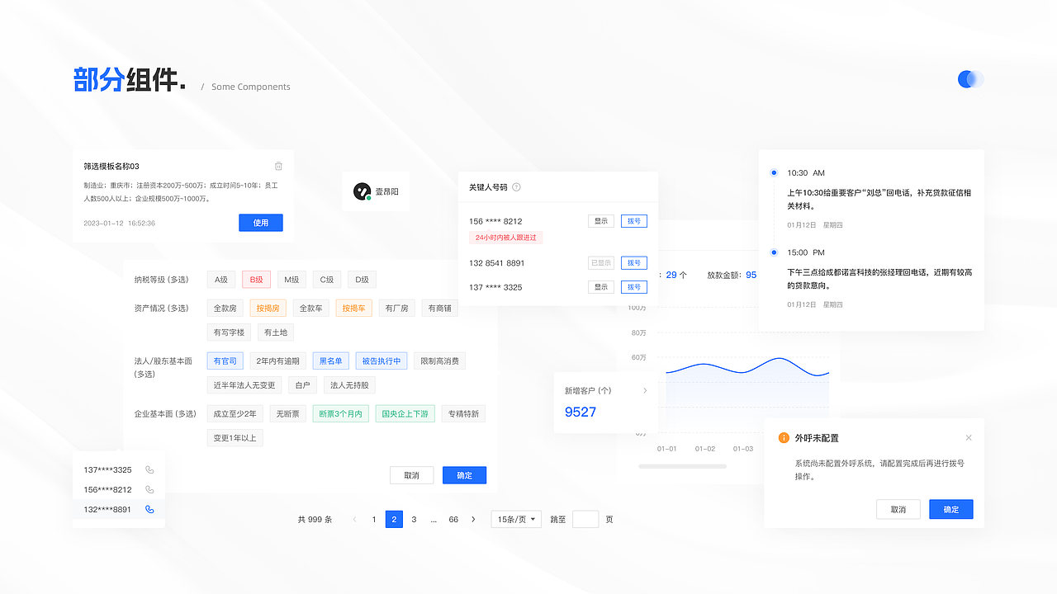
Task: Call 137****3325 using phone icon
Action: click(149, 469)
